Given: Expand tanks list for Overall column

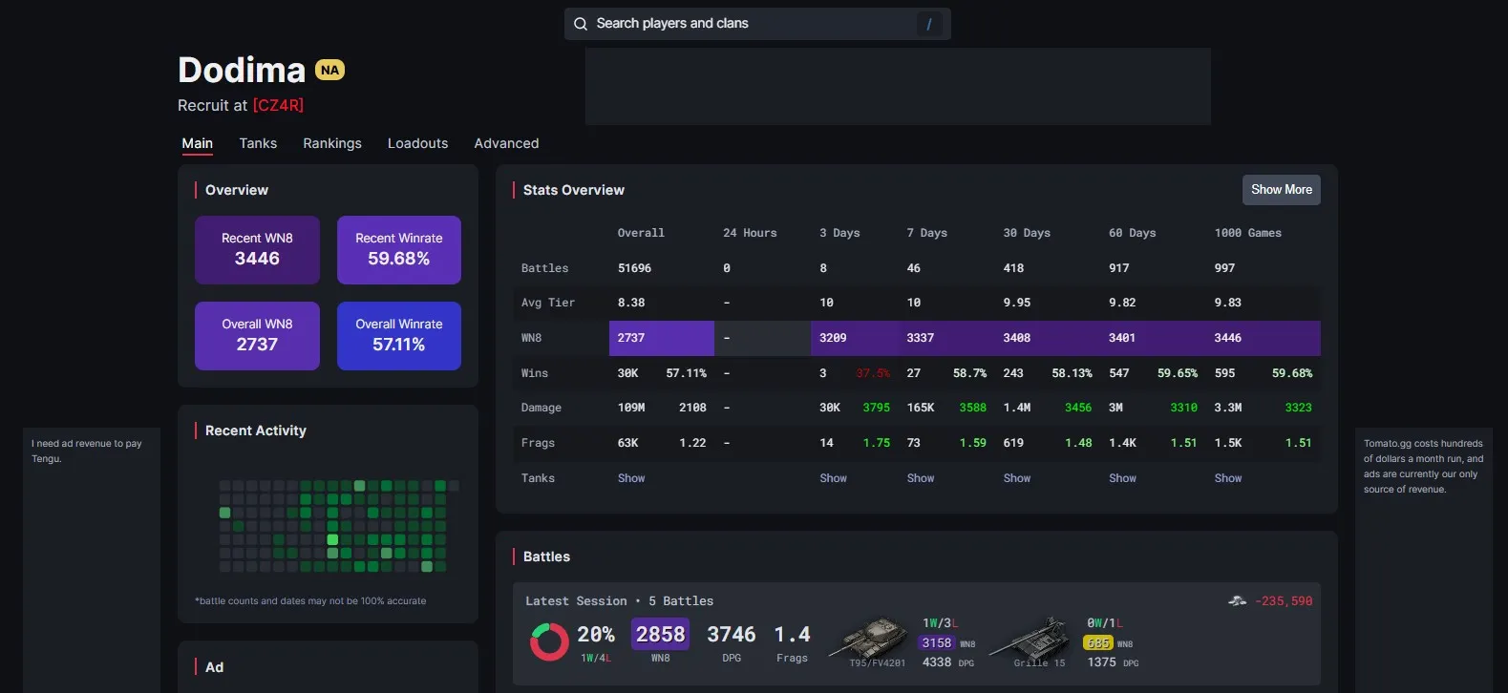Looking at the screenshot, I should coord(631,478).
